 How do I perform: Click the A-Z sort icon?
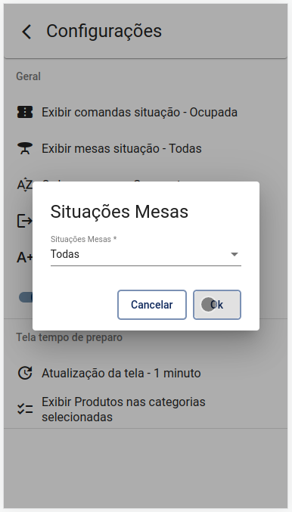coord(25,185)
